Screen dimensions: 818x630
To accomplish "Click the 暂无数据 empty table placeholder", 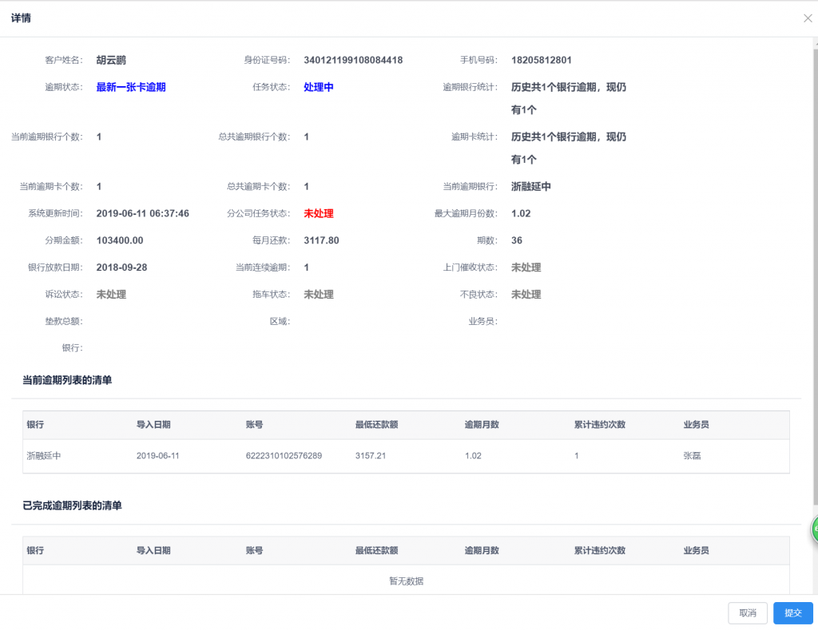I will pos(406,581).
